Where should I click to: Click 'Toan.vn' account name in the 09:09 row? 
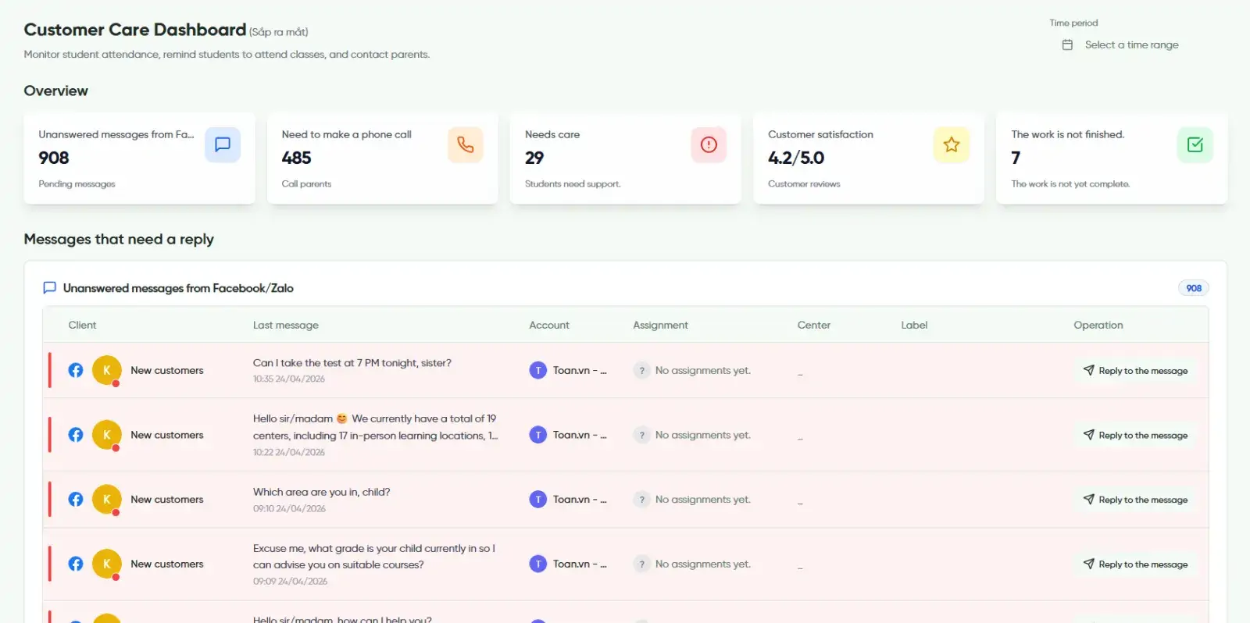pyautogui.click(x=580, y=564)
